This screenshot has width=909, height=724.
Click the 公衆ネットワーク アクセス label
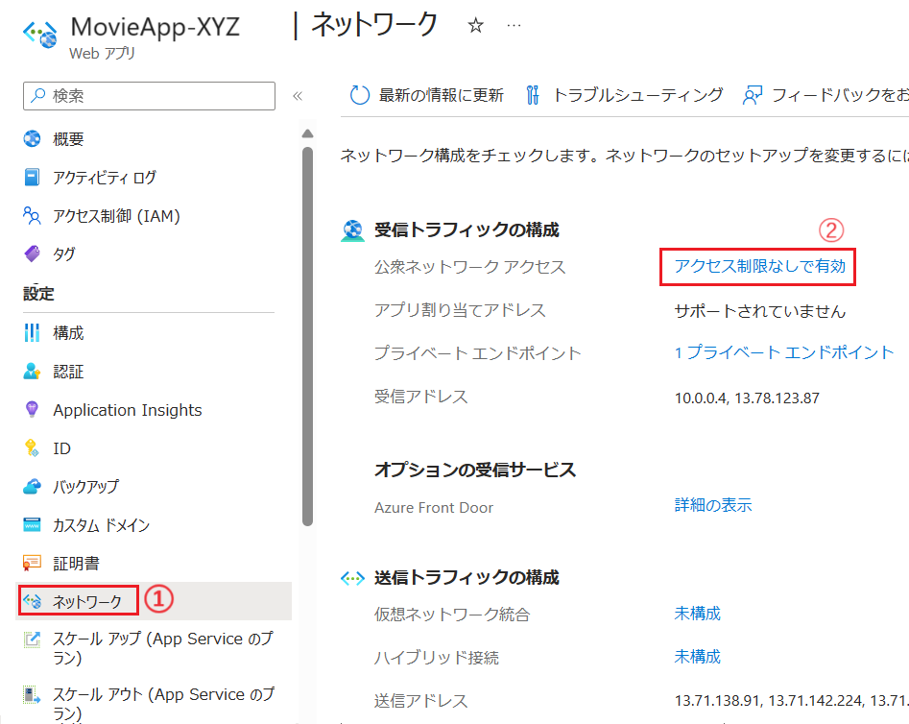coord(469,267)
